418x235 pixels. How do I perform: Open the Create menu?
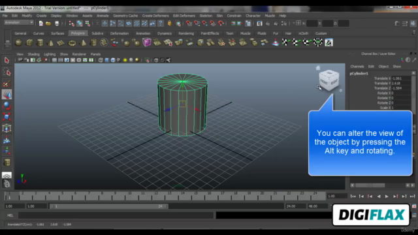41,16
